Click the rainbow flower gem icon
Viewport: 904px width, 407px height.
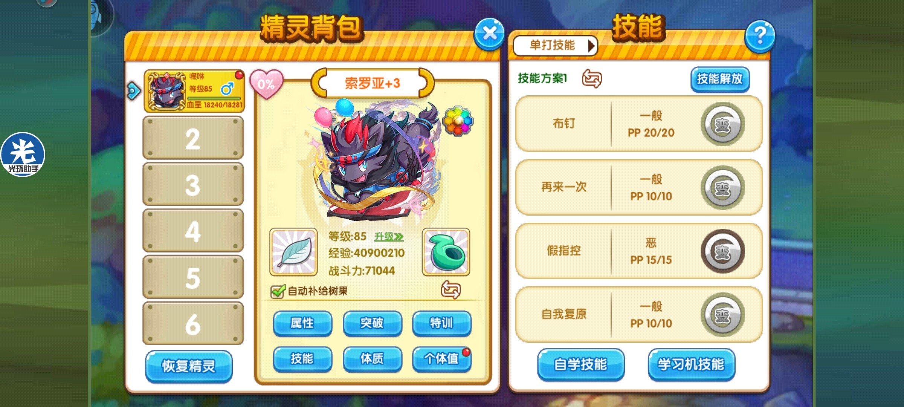pos(458,121)
